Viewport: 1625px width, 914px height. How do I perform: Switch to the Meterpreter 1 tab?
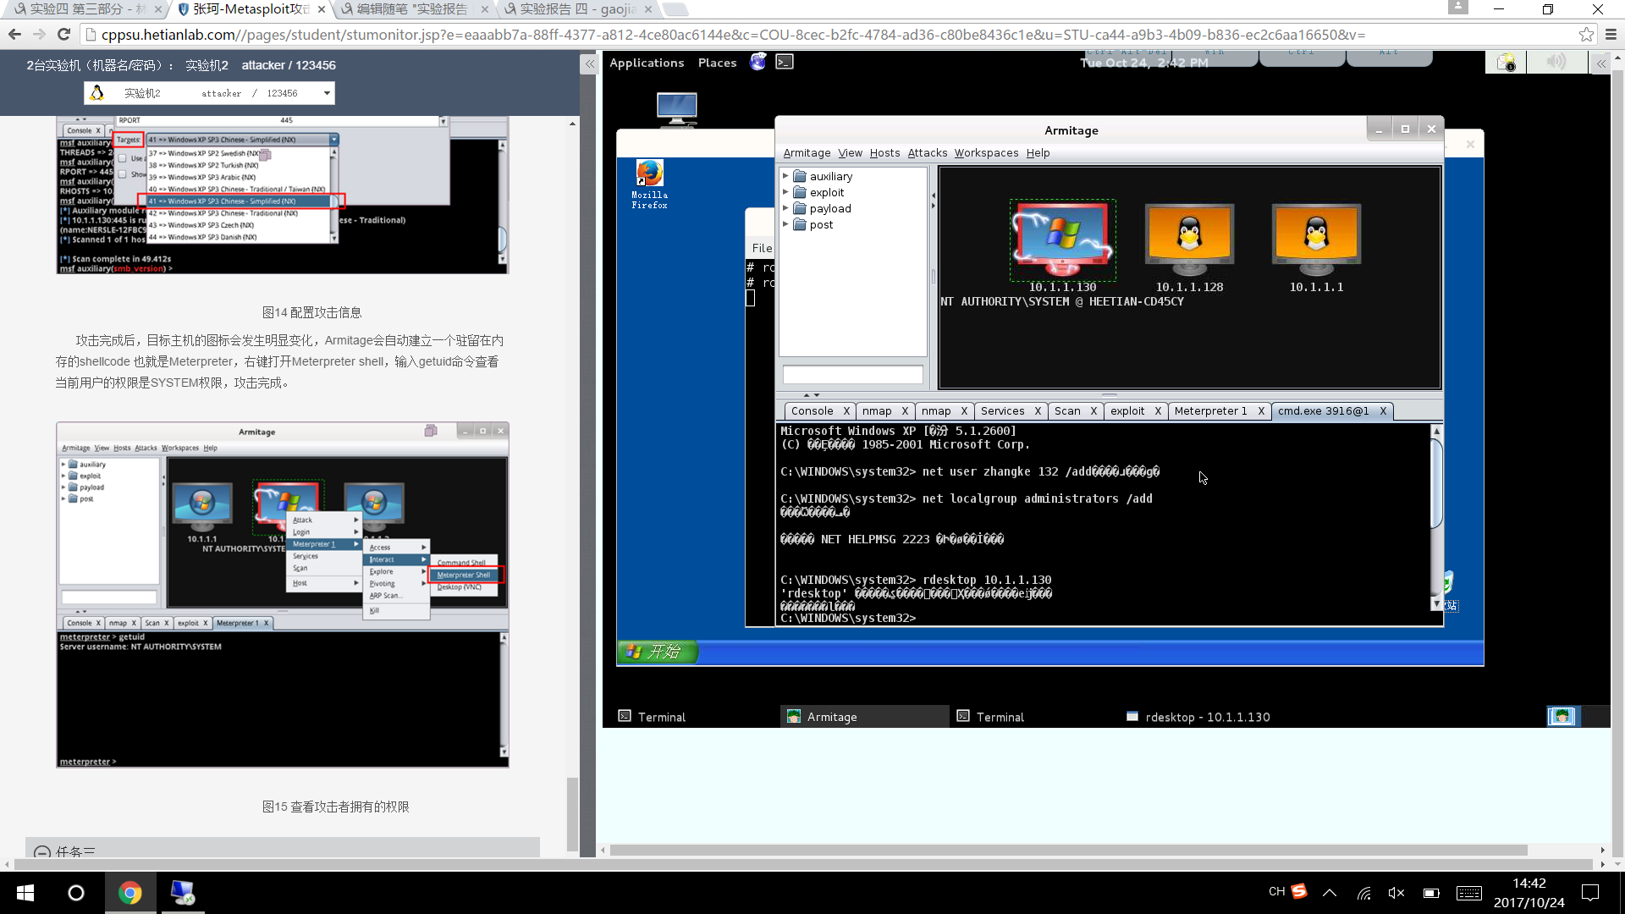point(1210,411)
